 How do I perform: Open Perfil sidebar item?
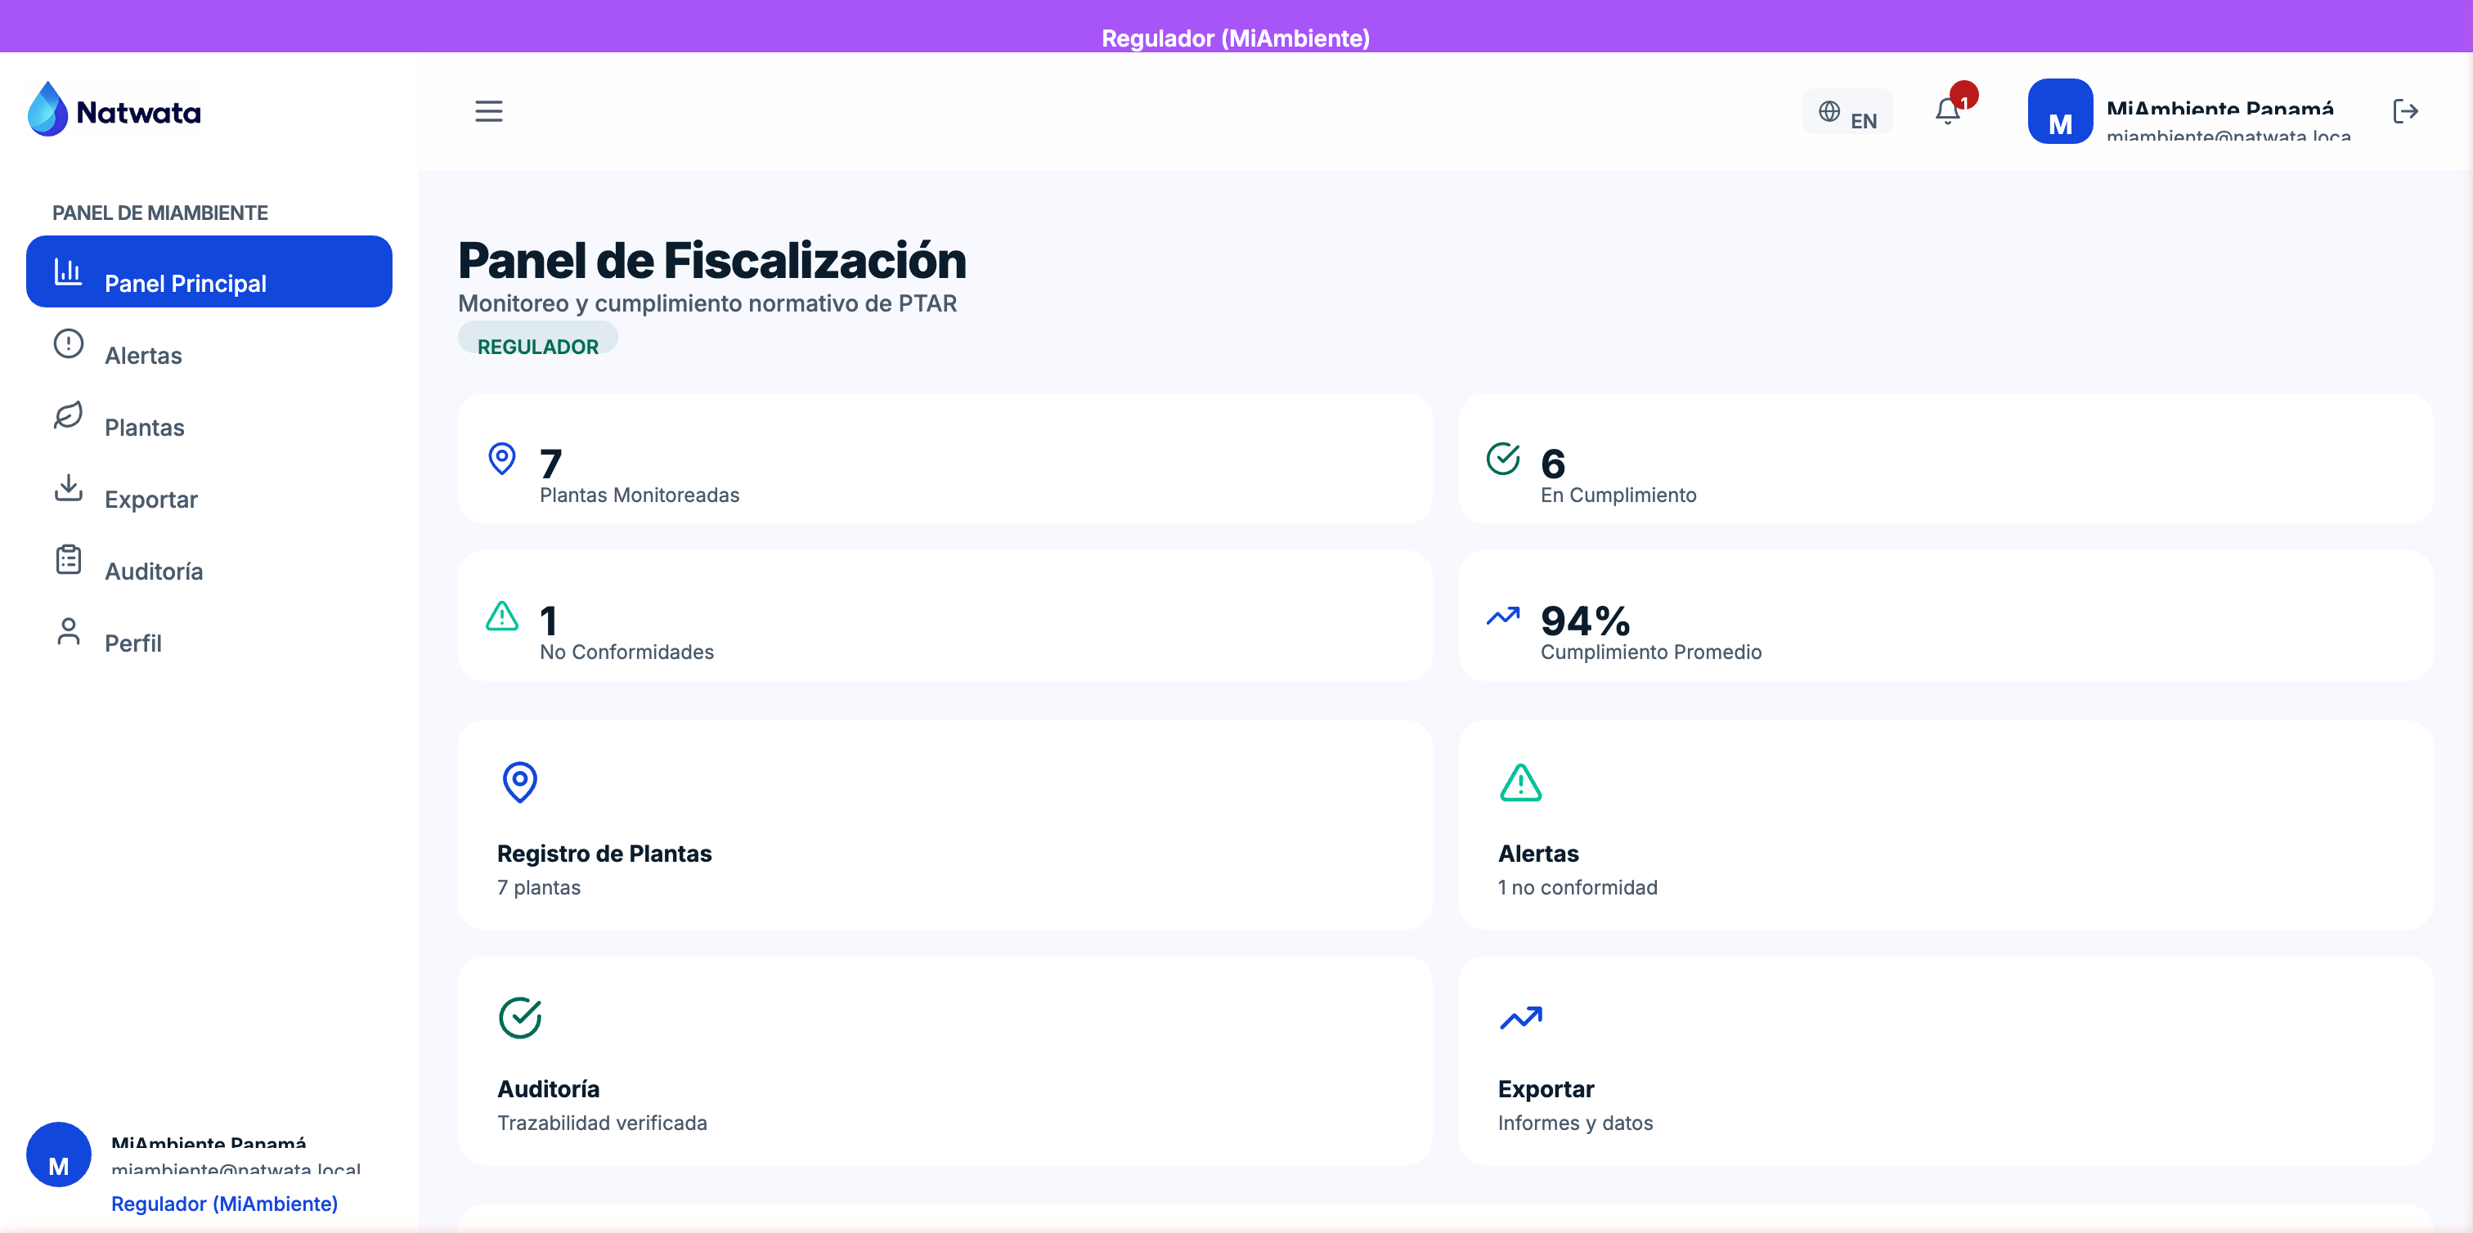pyautogui.click(x=132, y=643)
